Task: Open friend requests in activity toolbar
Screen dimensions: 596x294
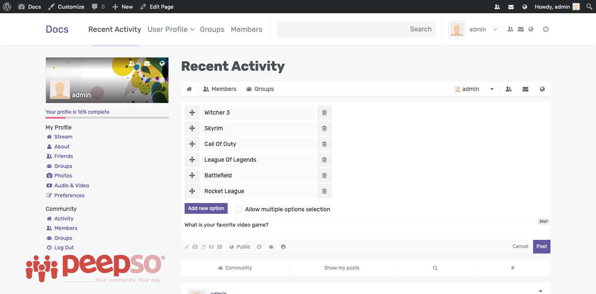Action: click(x=509, y=89)
